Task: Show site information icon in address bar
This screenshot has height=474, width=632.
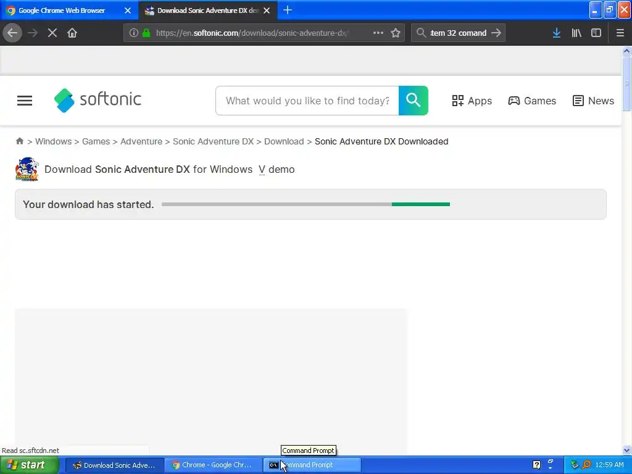Action: [x=134, y=33]
